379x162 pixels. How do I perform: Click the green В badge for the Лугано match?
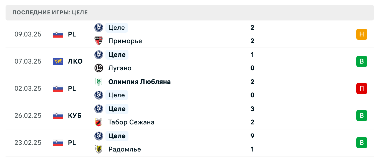(362, 61)
